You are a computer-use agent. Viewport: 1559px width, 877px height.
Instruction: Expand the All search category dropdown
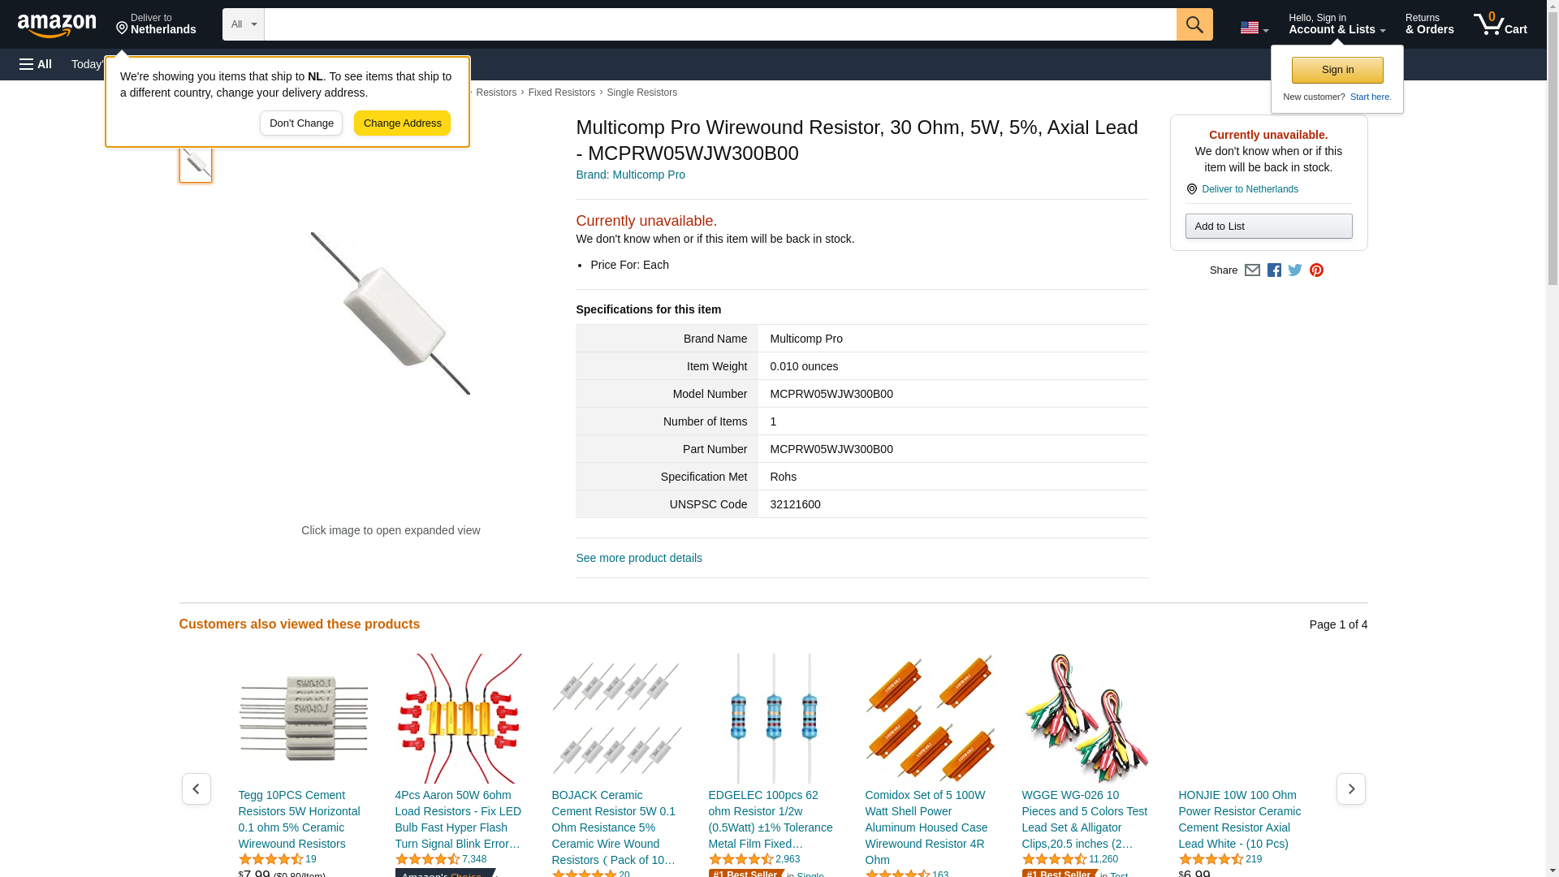coord(243,24)
